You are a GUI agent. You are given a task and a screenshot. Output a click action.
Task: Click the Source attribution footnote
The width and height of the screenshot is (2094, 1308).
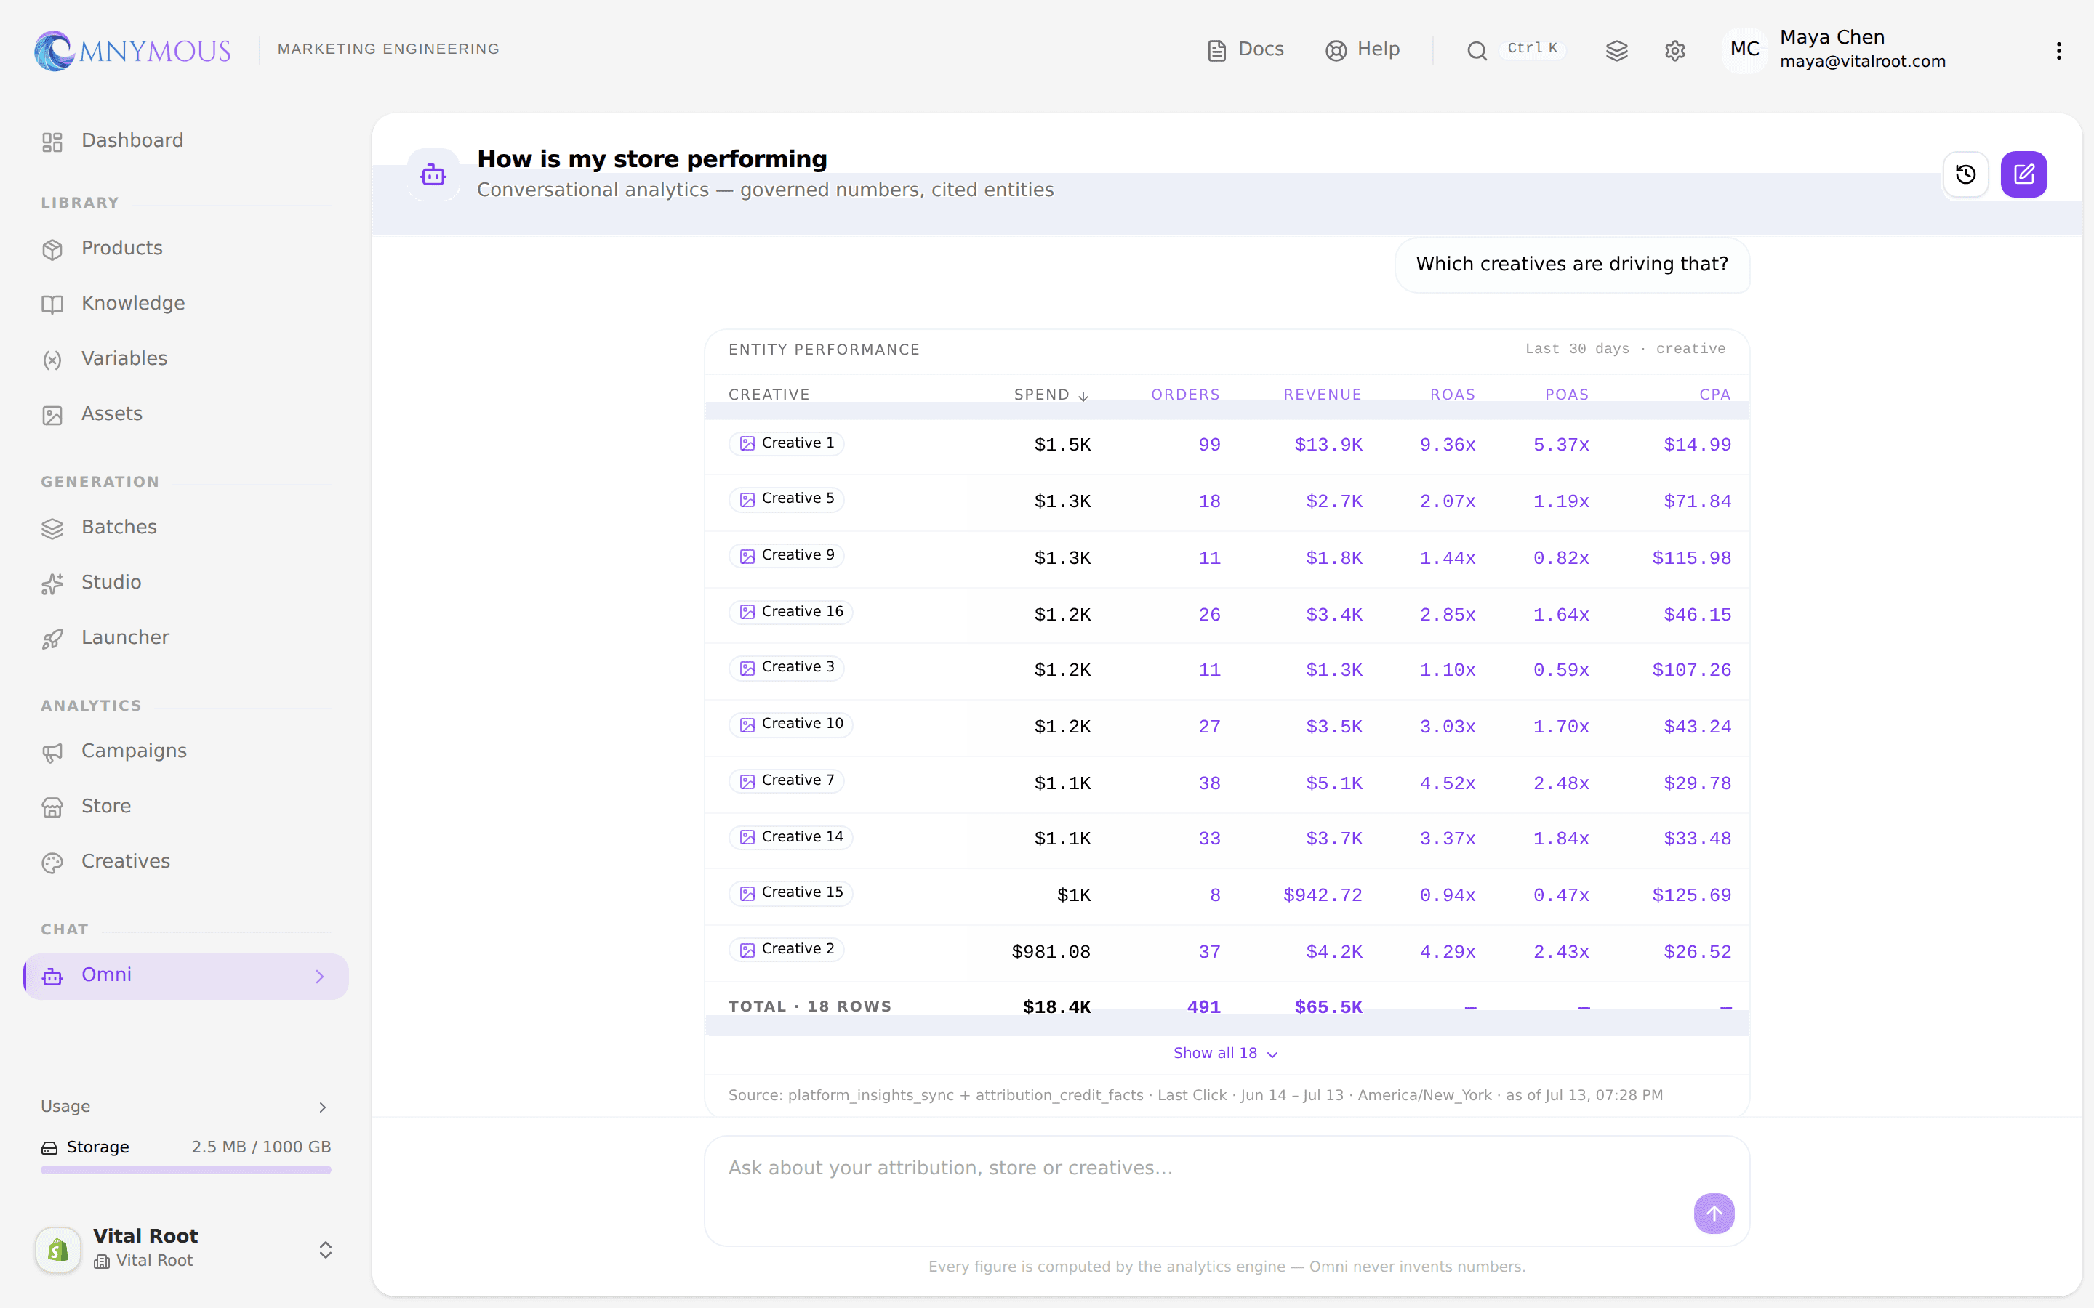tap(1195, 1096)
